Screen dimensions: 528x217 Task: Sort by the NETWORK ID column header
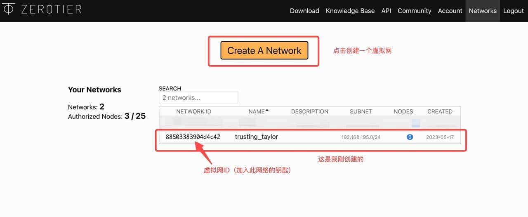pyautogui.click(x=193, y=111)
